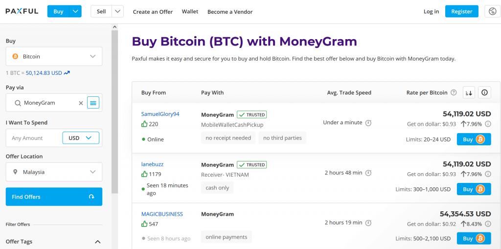This screenshot has width=501, height=249.
Task: Buy from MAGICBUSINESS offer
Action: click(x=474, y=238)
